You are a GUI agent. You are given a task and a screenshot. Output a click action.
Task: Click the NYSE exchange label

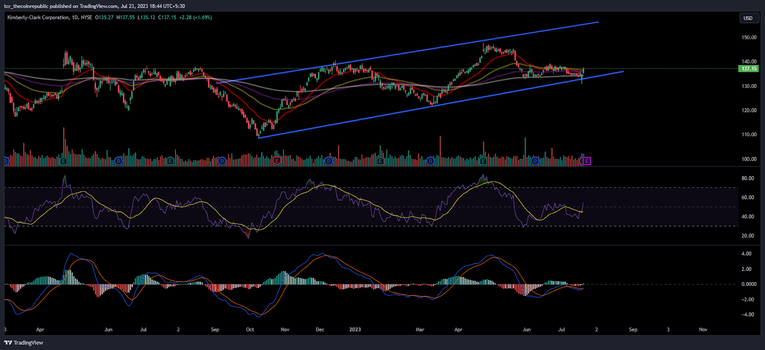click(86, 17)
